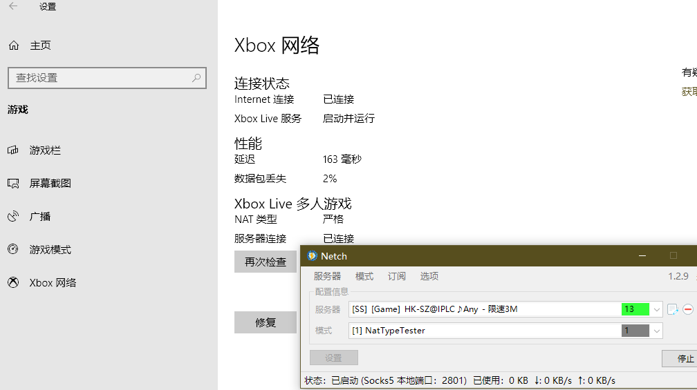The height and width of the screenshot is (390, 697).
Task: Expand the 模式 mode dropdown arrow
Action: tap(657, 331)
